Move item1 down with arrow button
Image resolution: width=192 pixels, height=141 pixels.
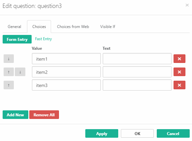pos(9,59)
